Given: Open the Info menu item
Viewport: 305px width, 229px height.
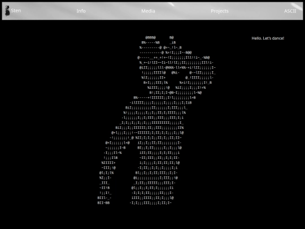Looking at the screenshot, I should (81, 11).
